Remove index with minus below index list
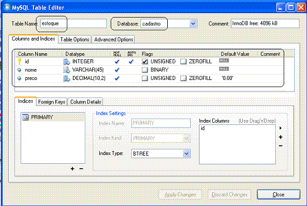The width and height of the screenshot is (307, 206). click(x=81, y=169)
